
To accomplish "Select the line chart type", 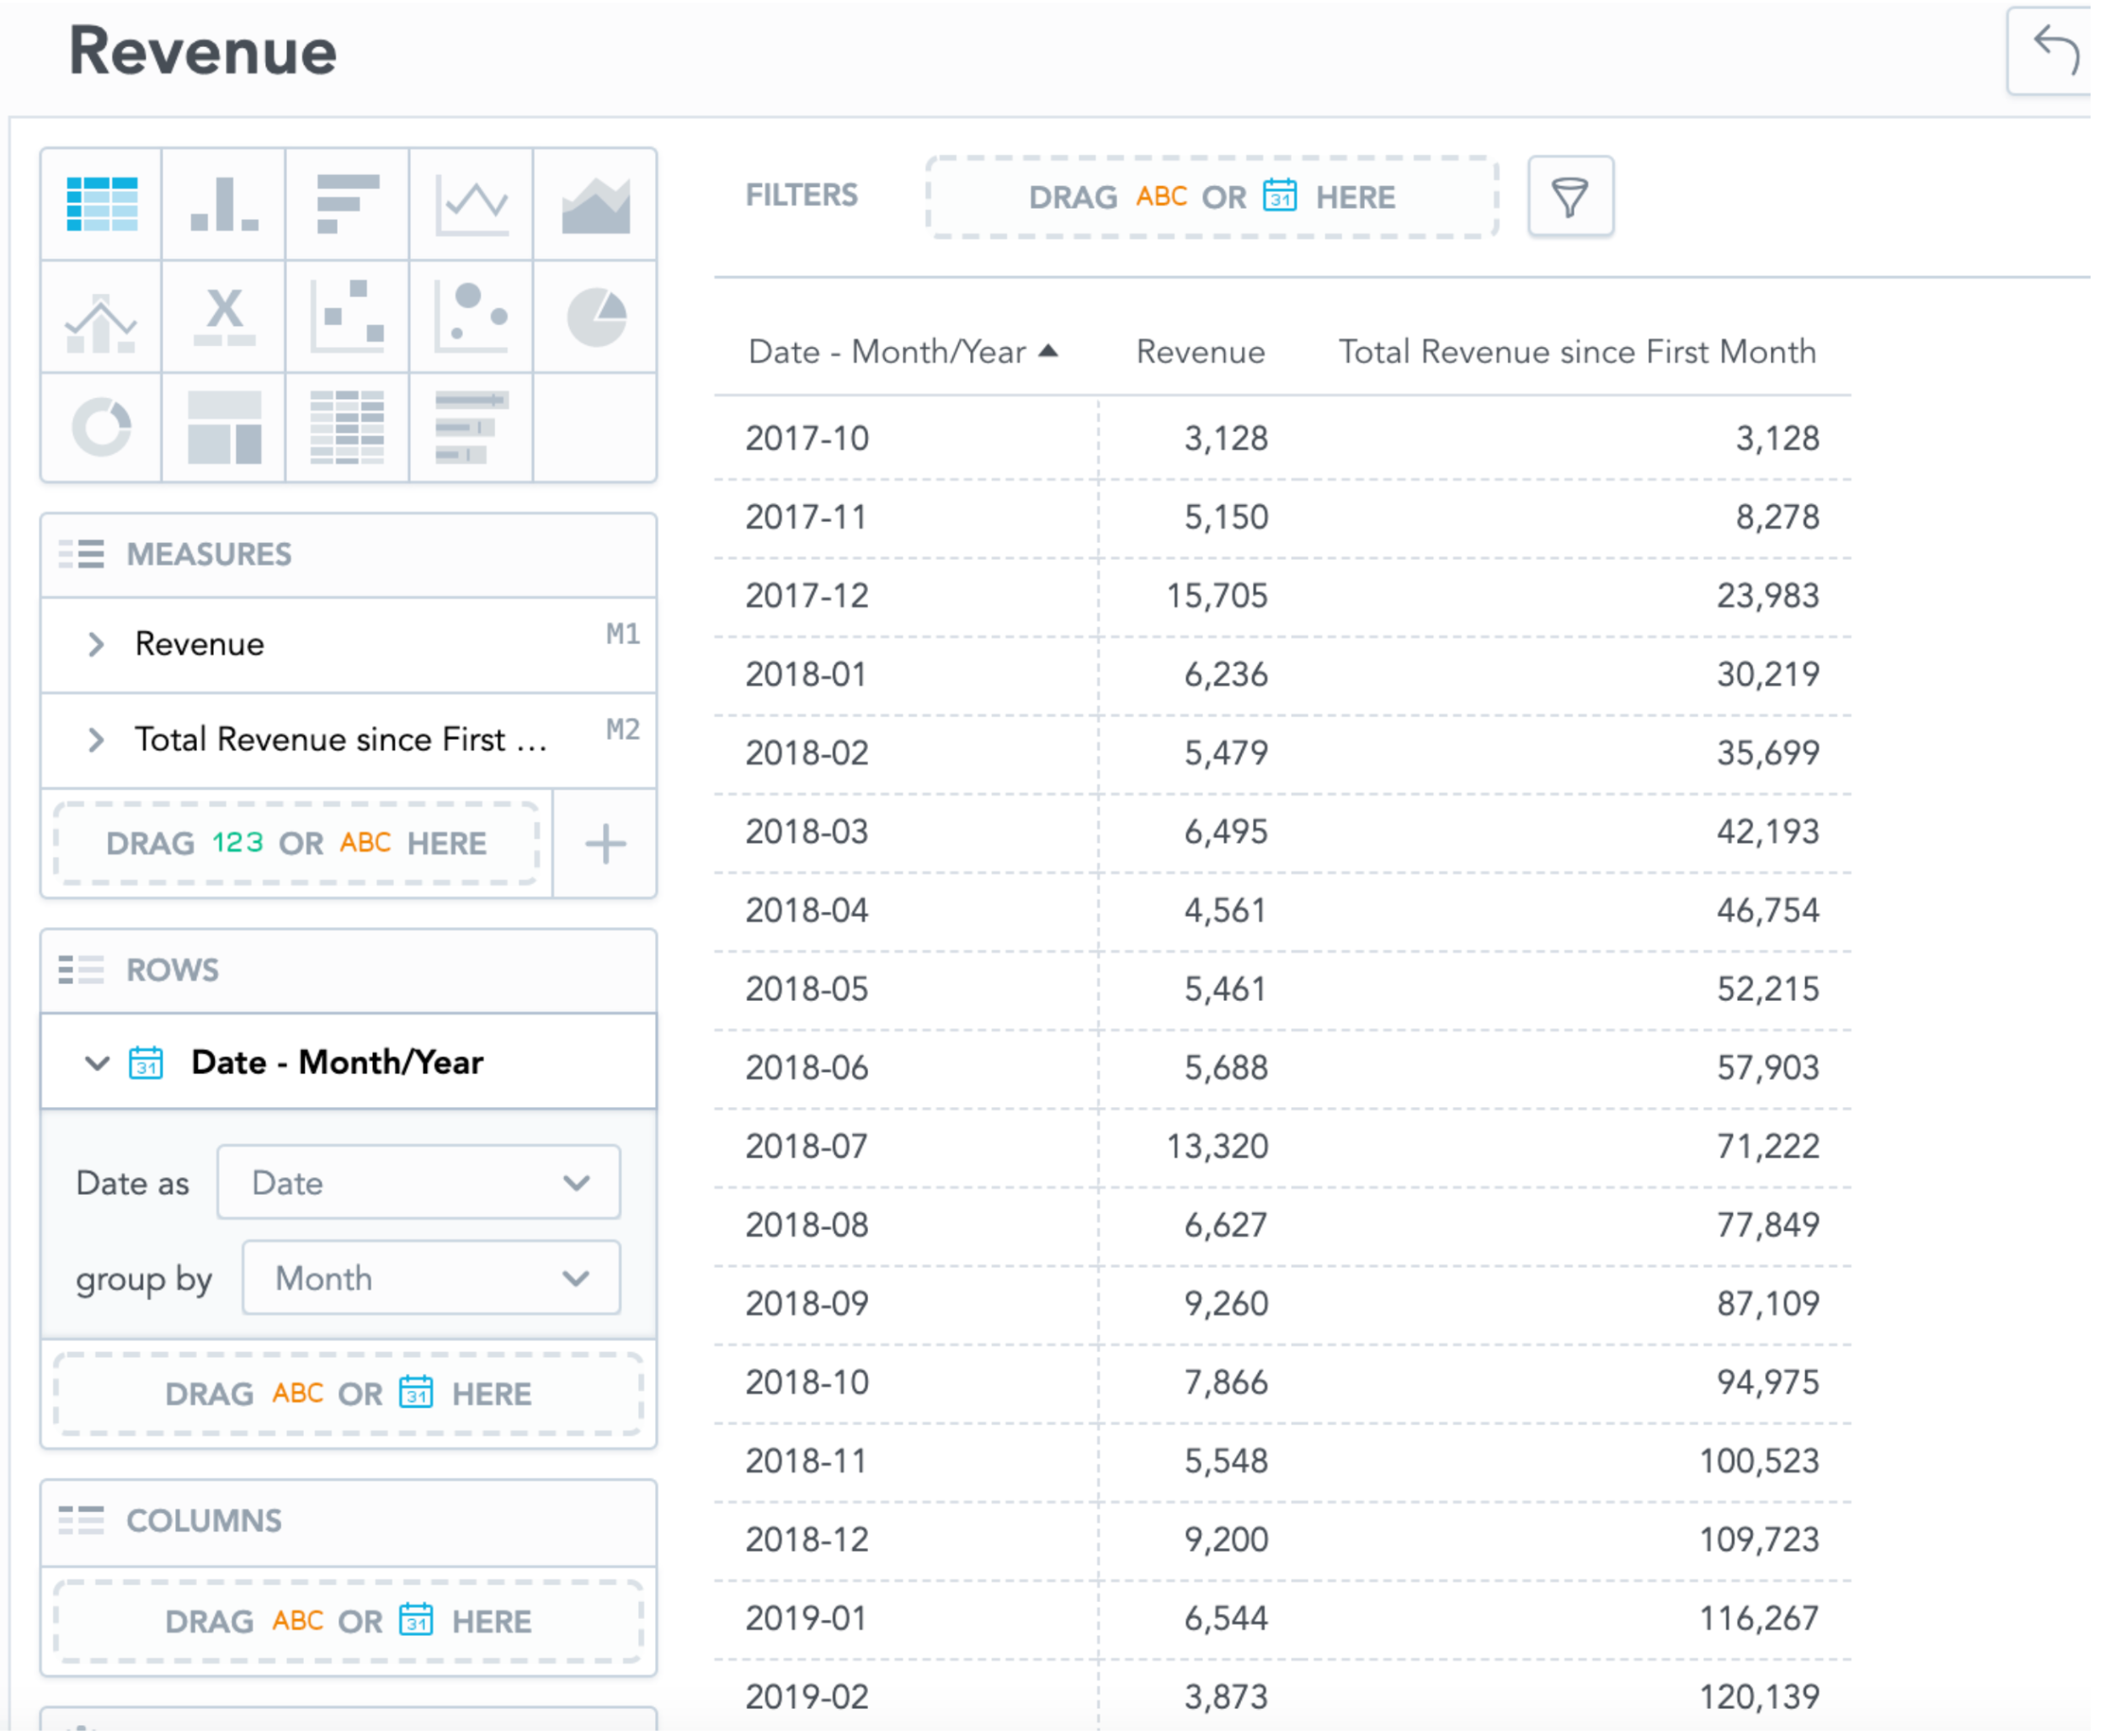I will pos(470,205).
